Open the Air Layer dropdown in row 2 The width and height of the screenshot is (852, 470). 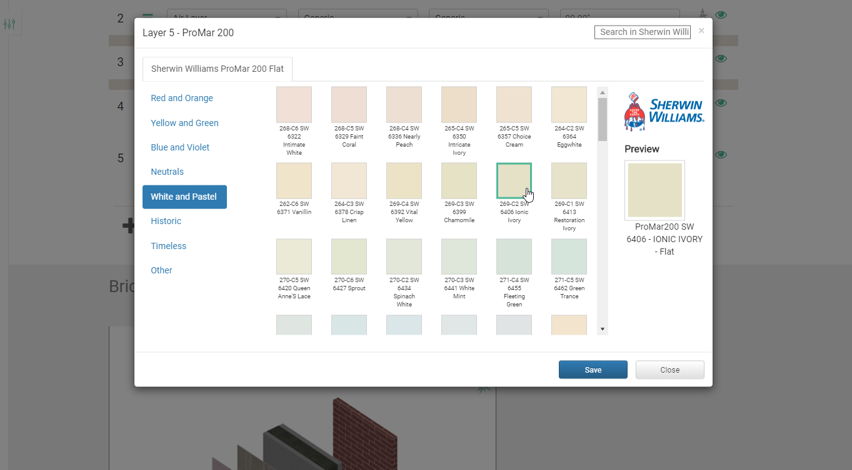(227, 17)
